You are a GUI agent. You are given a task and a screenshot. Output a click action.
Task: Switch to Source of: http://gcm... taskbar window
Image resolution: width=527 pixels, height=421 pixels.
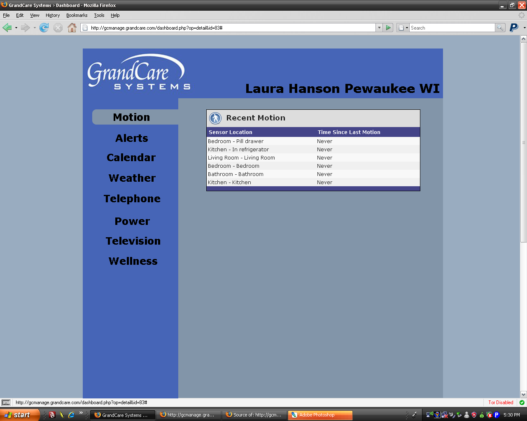(254, 415)
